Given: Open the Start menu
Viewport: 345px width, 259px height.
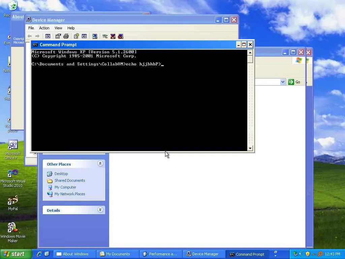Looking at the screenshot, I should (x=16, y=254).
